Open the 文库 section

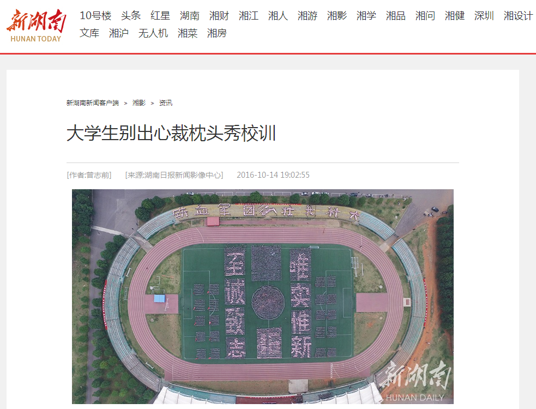(x=89, y=33)
